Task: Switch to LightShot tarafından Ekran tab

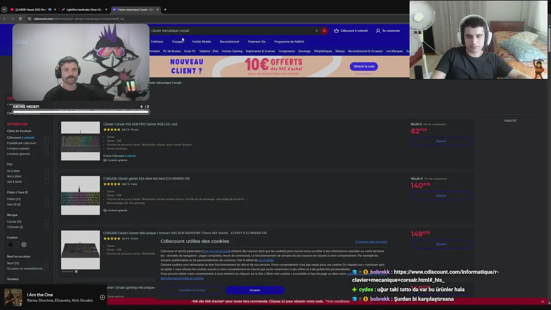Action: 84,9
